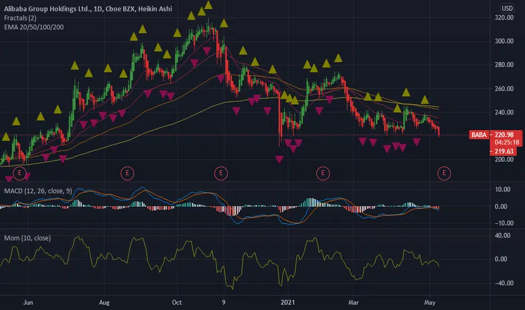Click the earnings marker above the Aug label
The image size is (525, 310).
(x=127, y=173)
